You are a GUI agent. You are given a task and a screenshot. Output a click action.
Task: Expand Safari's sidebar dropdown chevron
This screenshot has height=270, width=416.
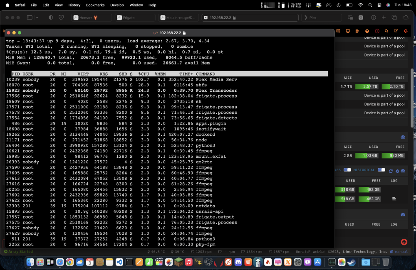(x=37, y=17)
